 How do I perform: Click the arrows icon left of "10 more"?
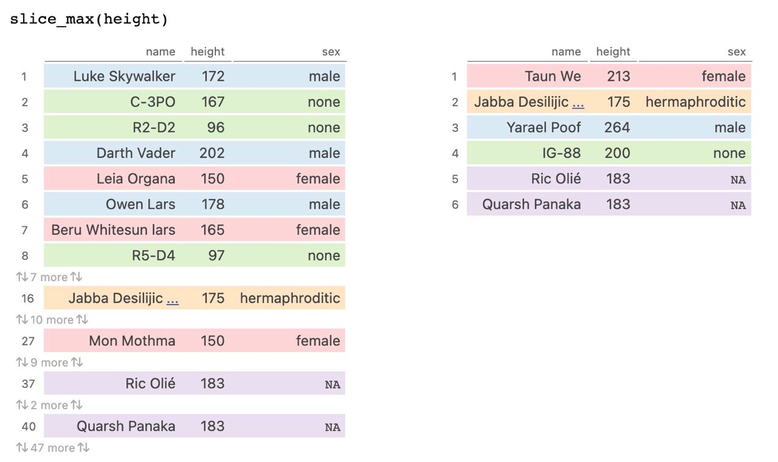click(x=22, y=320)
